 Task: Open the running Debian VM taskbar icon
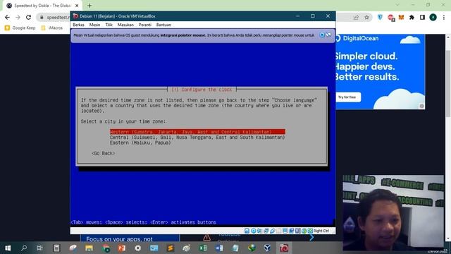click(x=284, y=248)
